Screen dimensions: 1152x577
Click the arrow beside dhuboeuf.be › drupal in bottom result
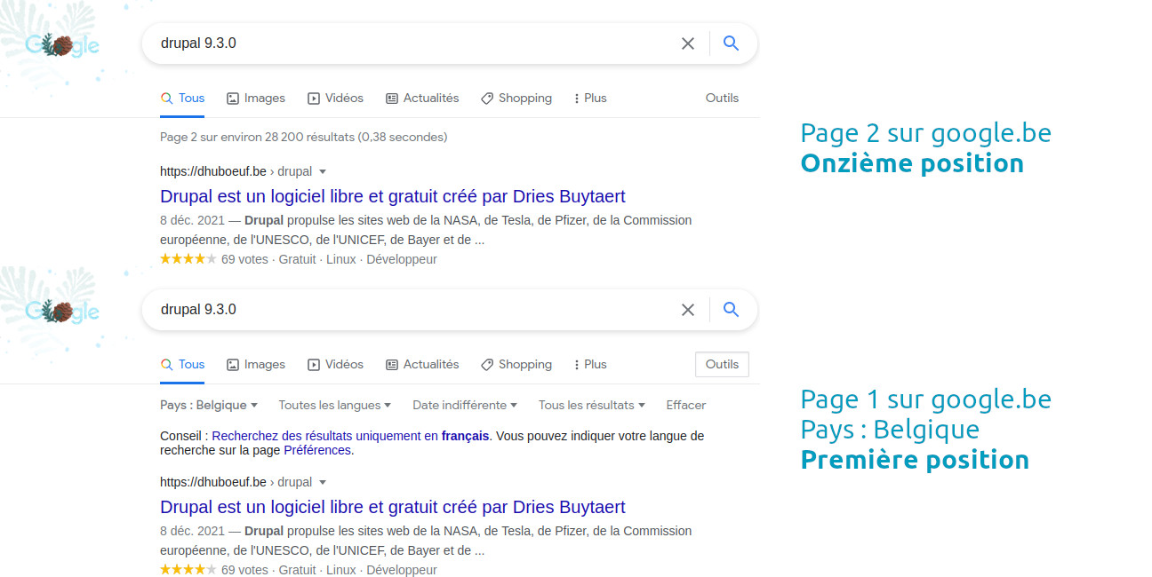point(323,483)
